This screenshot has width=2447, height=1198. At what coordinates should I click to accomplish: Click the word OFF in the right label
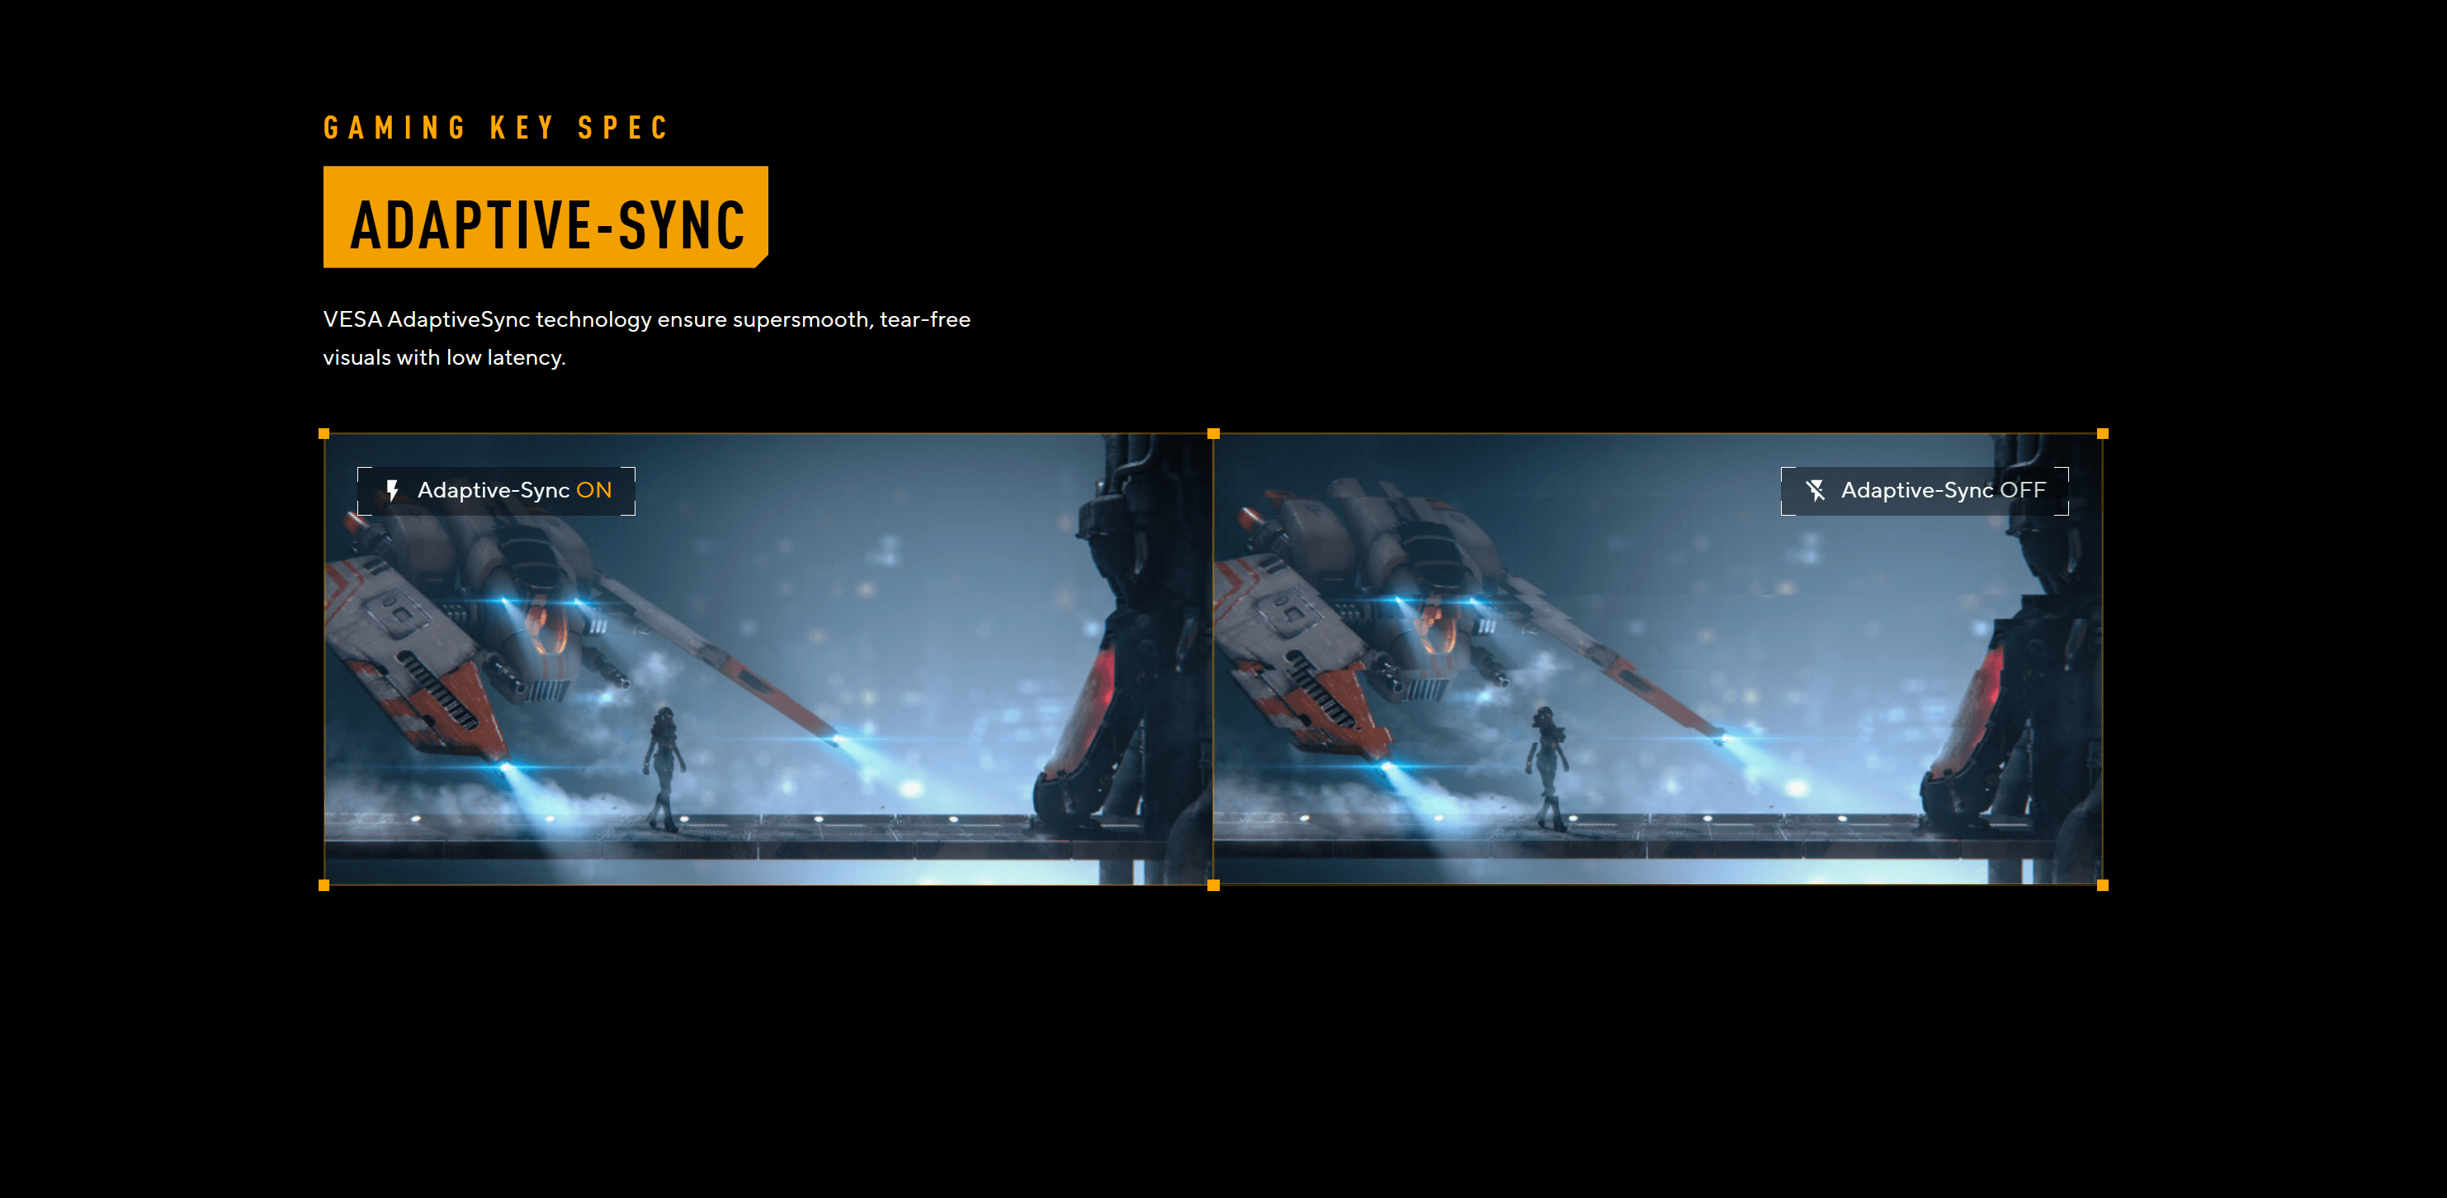coord(2022,491)
